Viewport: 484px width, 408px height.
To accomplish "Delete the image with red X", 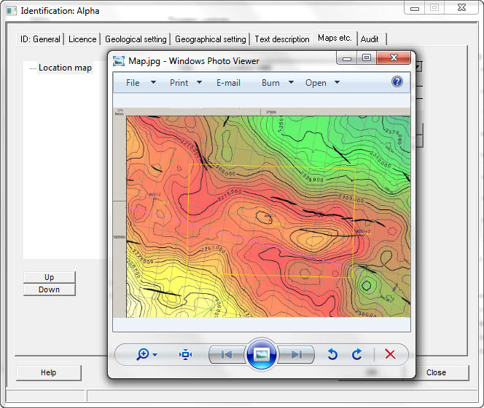I will click(x=390, y=354).
